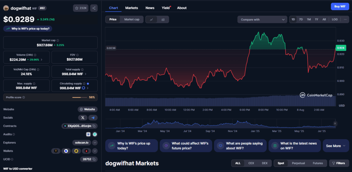Open the three-dot chart options menu
This screenshot has width=352, height=172.
(345, 20)
